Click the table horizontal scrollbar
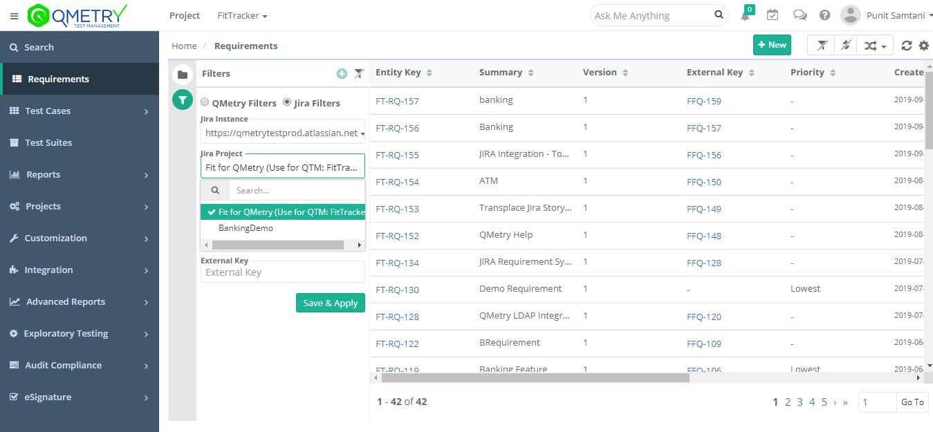 (x=535, y=378)
